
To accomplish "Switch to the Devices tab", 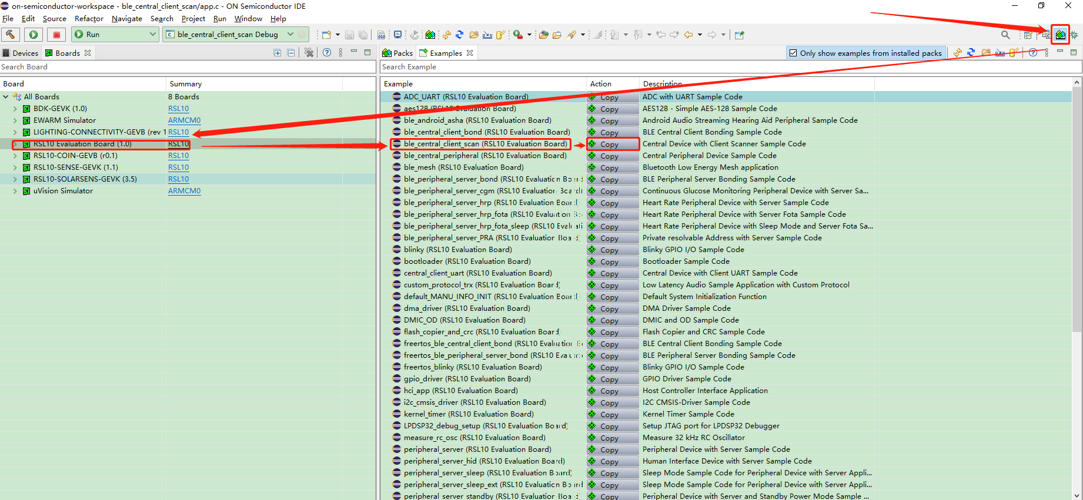I will [x=21, y=53].
